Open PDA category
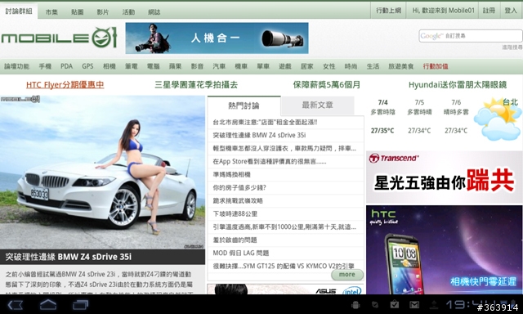This screenshot has height=314, width=523. (66, 66)
